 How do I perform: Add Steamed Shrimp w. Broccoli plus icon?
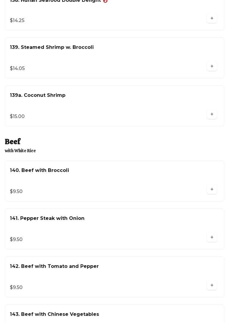click(212, 66)
